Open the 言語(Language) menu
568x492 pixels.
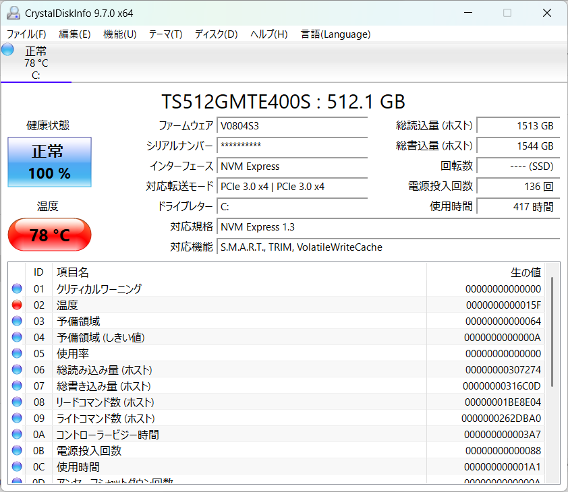(x=335, y=34)
